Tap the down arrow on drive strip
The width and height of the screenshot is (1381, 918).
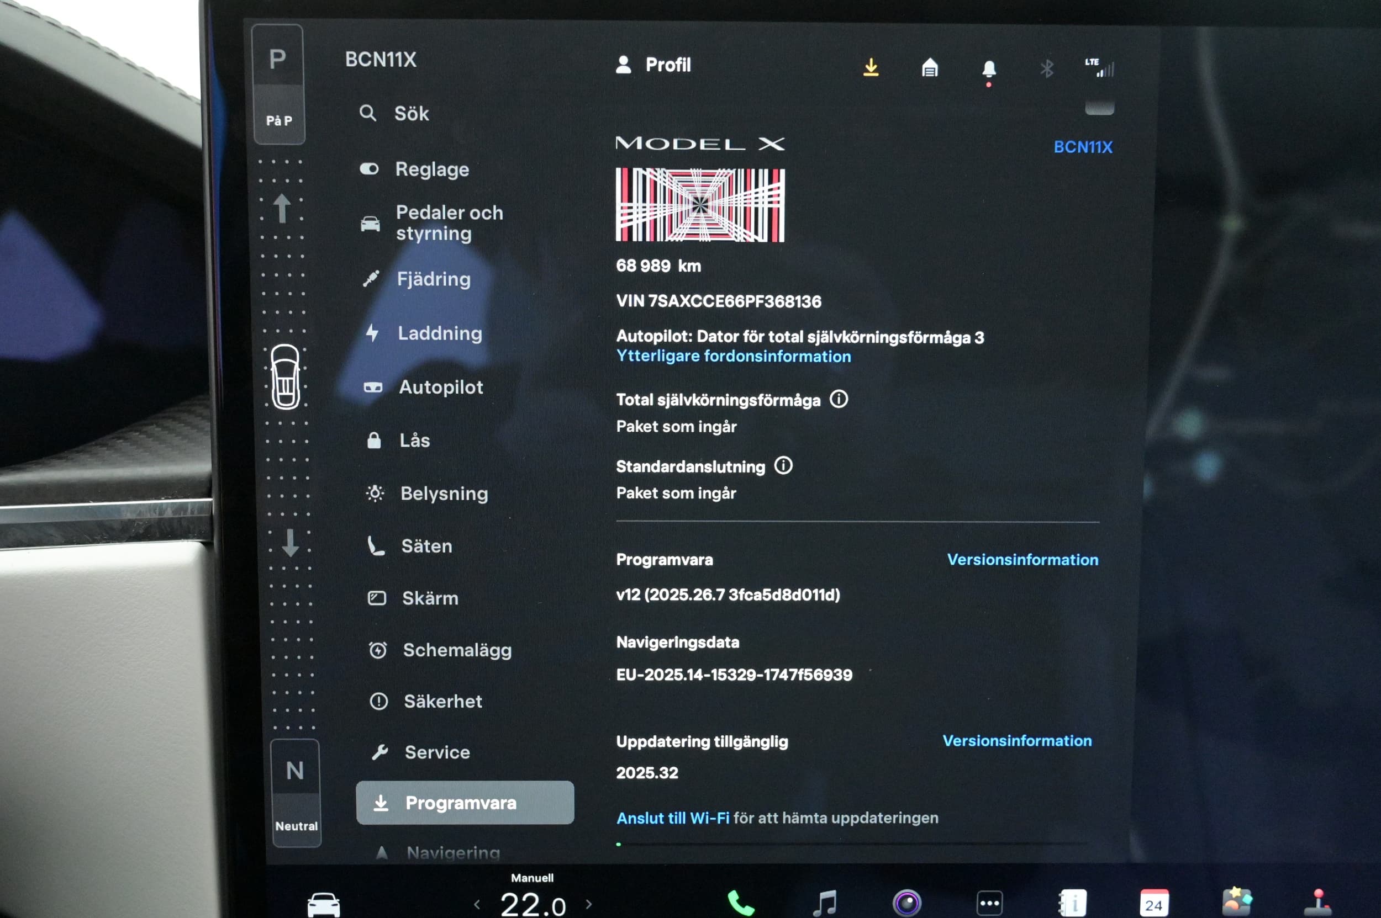click(290, 542)
